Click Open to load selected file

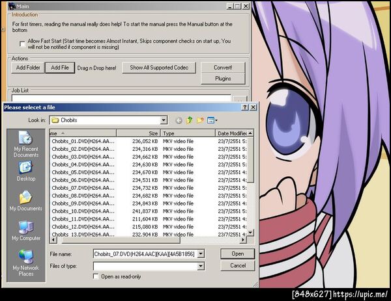click(238, 254)
